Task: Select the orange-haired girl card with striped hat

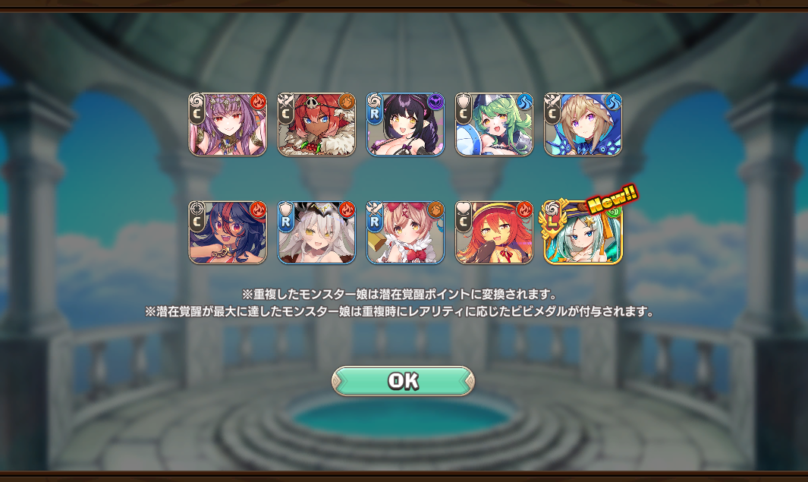Action: click(494, 232)
